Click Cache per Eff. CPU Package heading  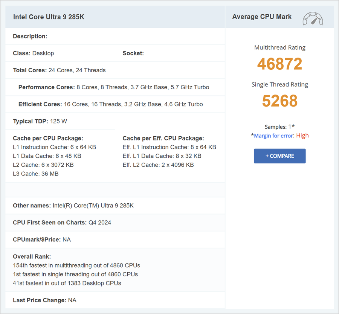pyautogui.click(x=163, y=138)
